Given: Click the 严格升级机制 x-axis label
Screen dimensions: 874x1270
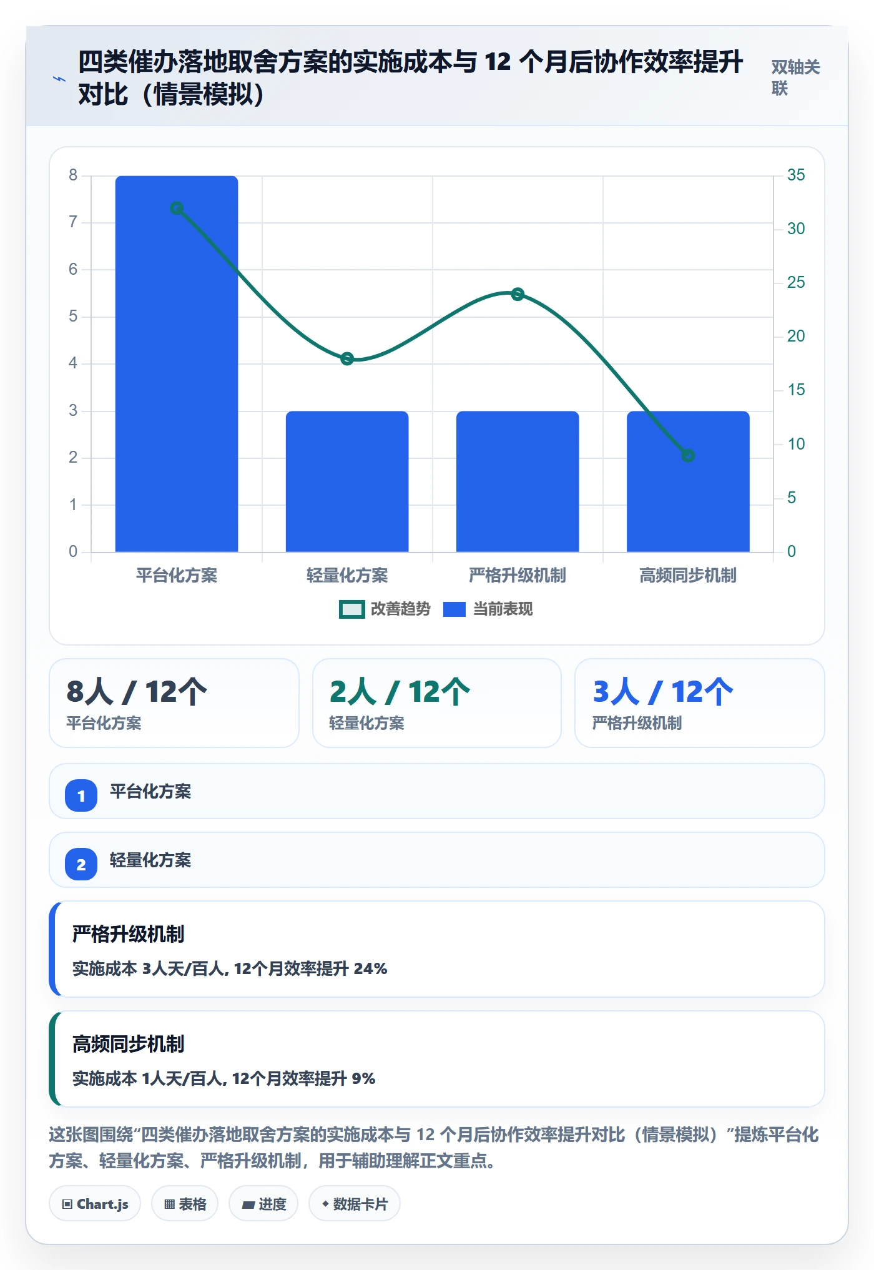Looking at the screenshot, I should click(518, 576).
